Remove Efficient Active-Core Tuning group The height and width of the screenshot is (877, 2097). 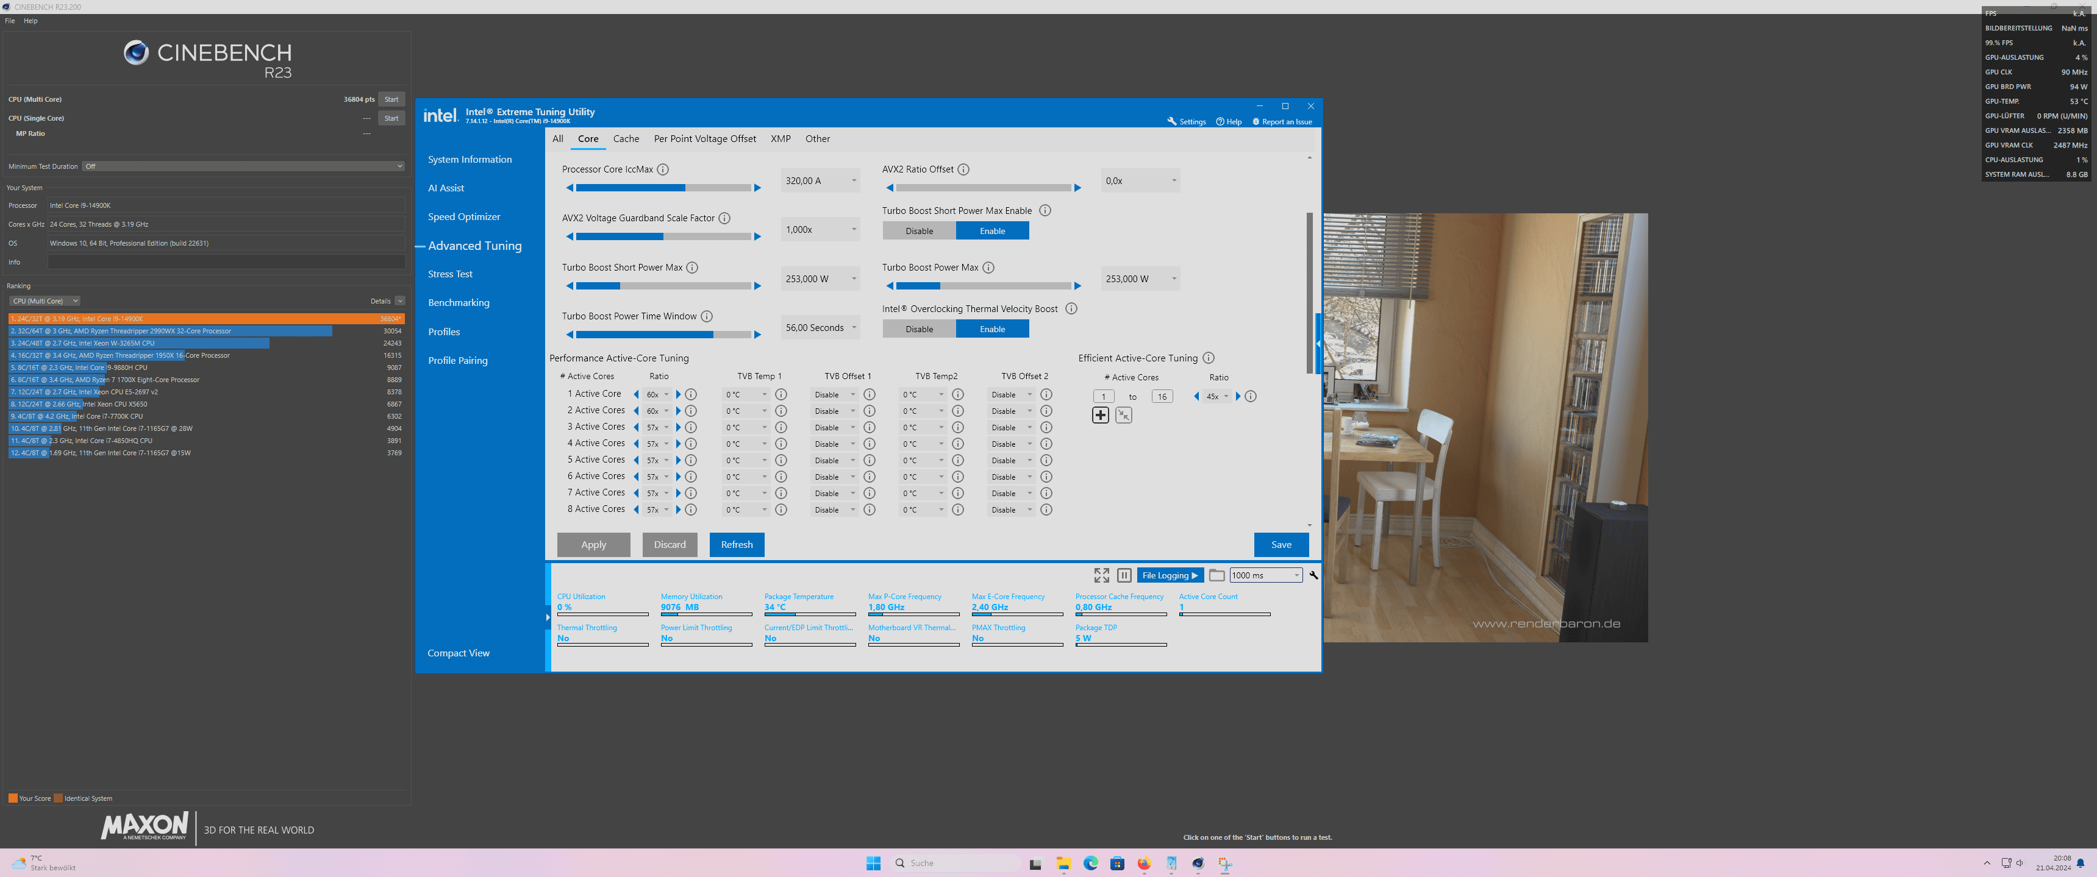1123,415
